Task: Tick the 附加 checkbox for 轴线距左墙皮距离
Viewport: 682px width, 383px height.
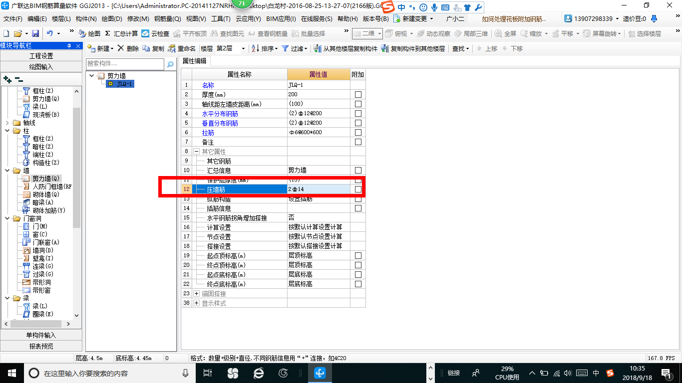Action: coord(358,104)
